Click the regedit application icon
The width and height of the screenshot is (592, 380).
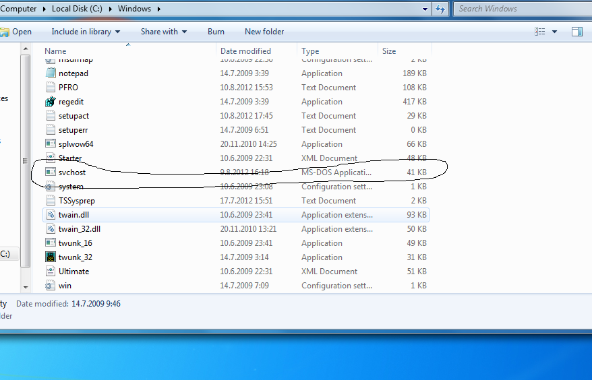tap(51, 102)
